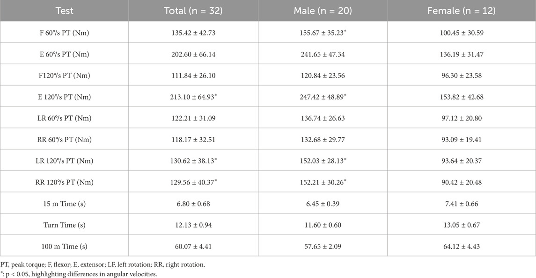Click the female value 64.12 ± 4.43

(x=461, y=246)
